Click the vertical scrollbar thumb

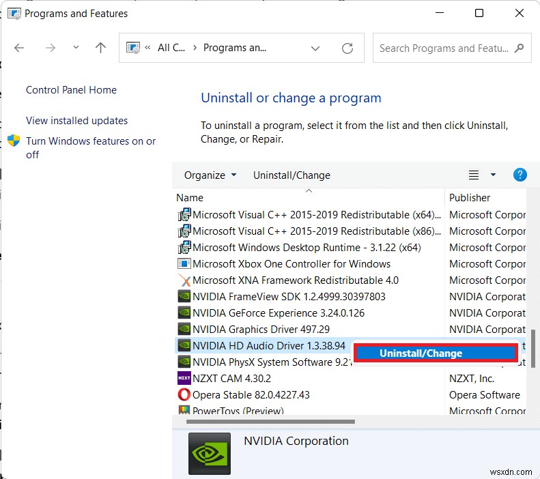click(x=532, y=349)
